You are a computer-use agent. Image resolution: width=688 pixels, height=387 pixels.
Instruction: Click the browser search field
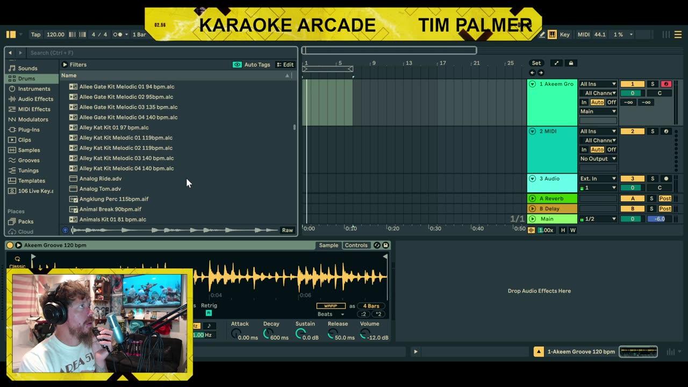pos(161,53)
